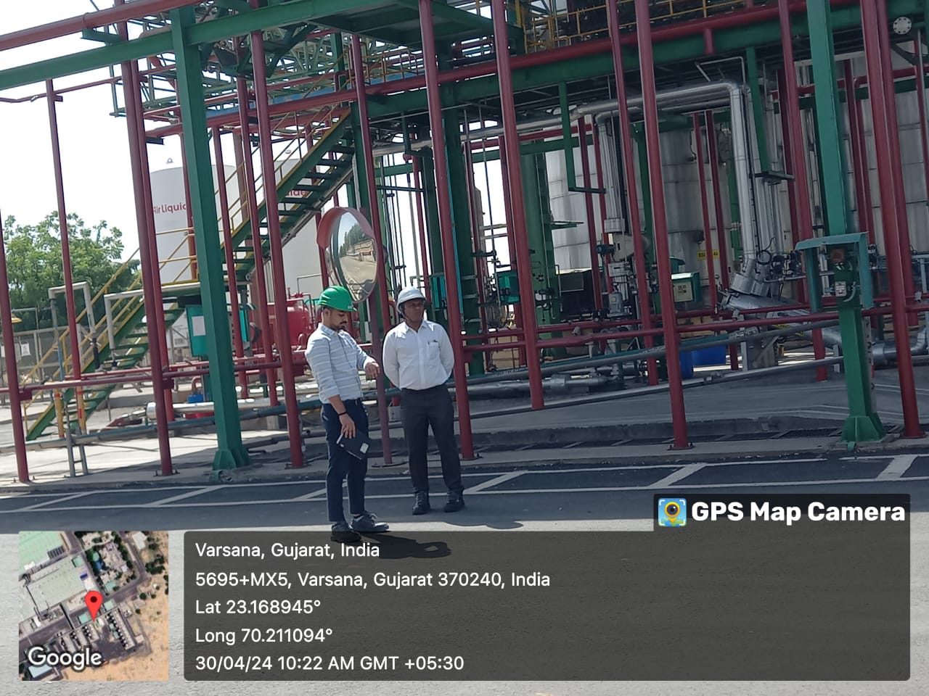Click the GPS Map Camera watermark text
Image resolution: width=929 pixels, height=696 pixels.
pos(798,513)
